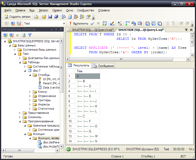Switch output to Results to Text
The width and height of the screenshot is (196, 160).
(x=147, y=23)
